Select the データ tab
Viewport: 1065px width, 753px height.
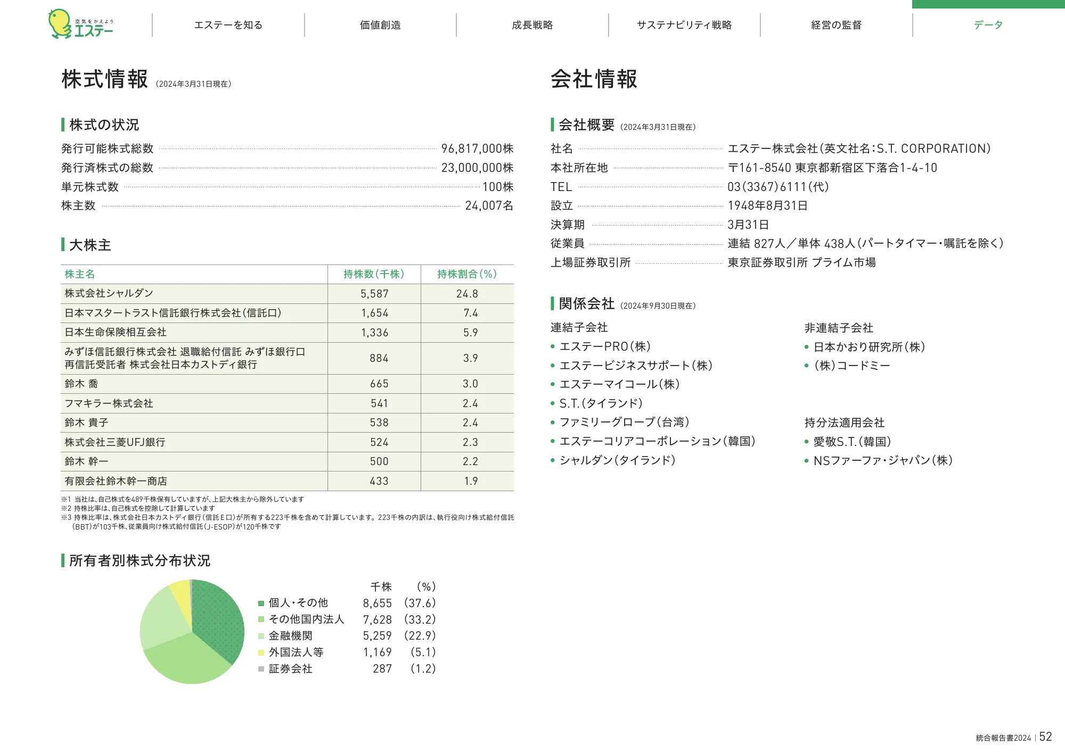988,25
